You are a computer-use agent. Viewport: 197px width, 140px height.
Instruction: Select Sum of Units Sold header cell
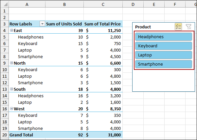pos(64,24)
